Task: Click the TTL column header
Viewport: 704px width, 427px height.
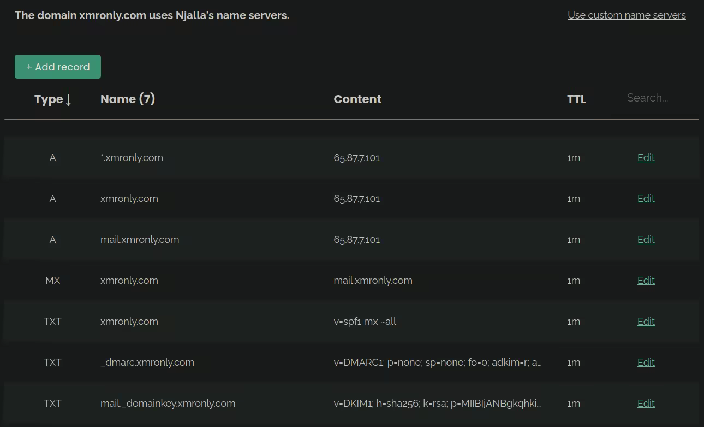Action: (x=576, y=99)
